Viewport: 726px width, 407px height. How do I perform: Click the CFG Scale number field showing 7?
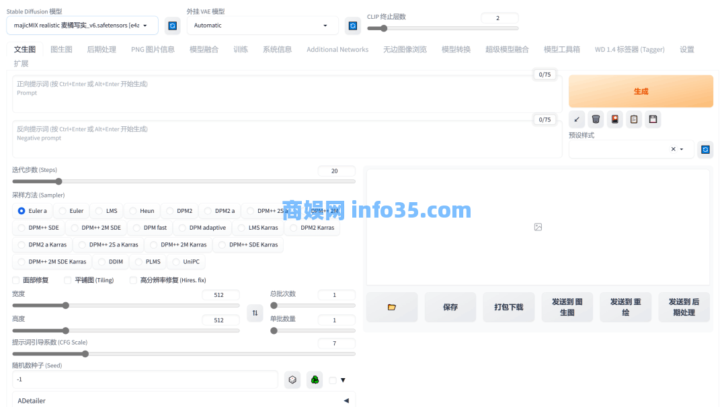[x=337, y=343]
